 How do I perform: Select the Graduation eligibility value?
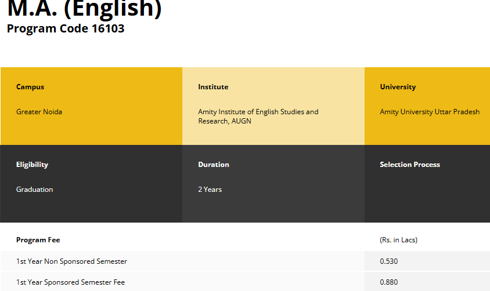coord(34,190)
